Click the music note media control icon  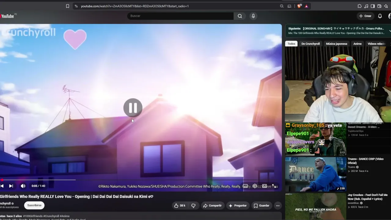(x=366, y=6)
